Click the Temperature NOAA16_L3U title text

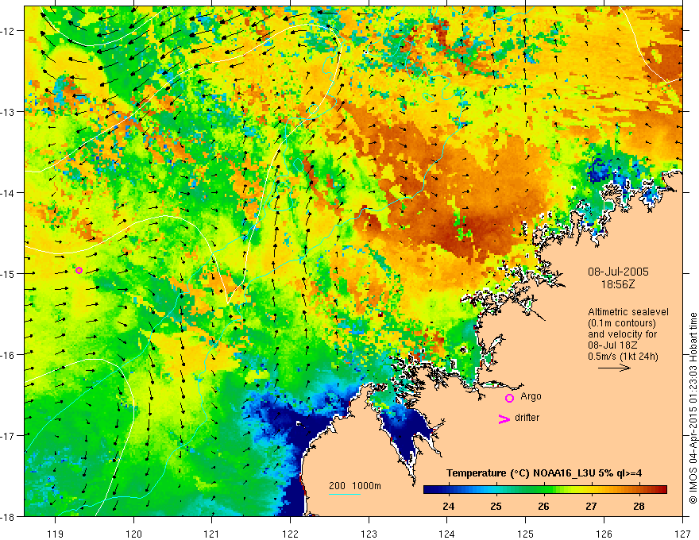[x=544, y=472]
